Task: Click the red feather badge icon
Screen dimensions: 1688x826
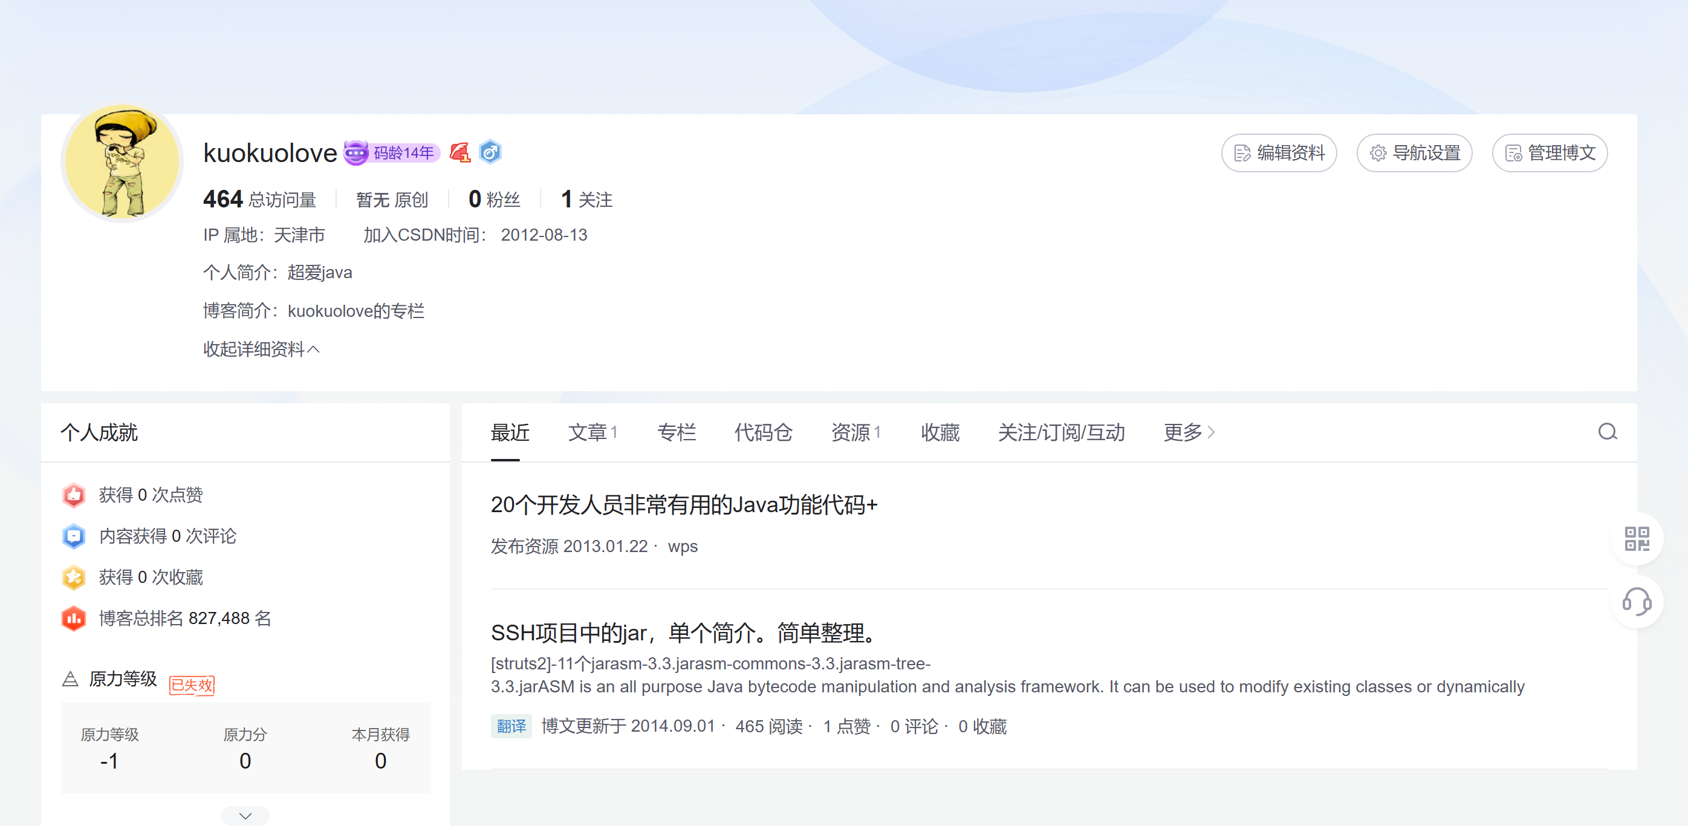Action: click(460, 153)
